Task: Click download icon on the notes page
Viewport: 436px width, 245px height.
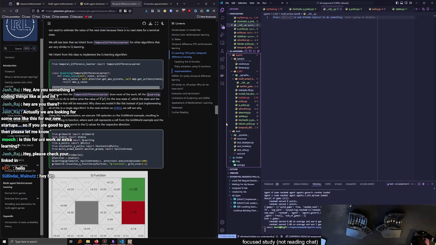Action: (x=150, y=23)
